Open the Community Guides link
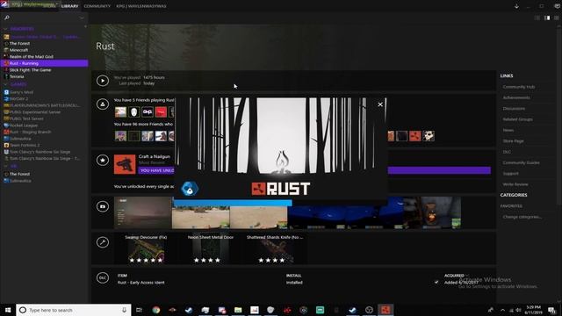Viewport: 562px width, 316px height. (x=521, y=162)
